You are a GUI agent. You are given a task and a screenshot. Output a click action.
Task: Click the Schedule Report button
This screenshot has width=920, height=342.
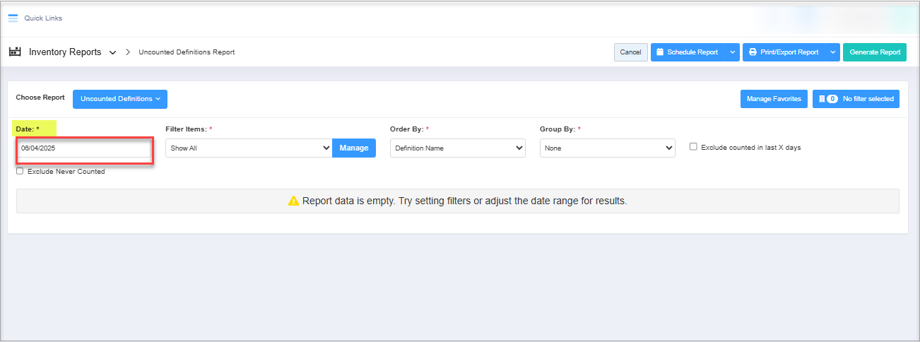point(688,52)
